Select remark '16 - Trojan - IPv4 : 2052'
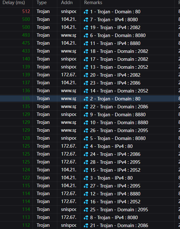180x229 pixels. [115, 202]
